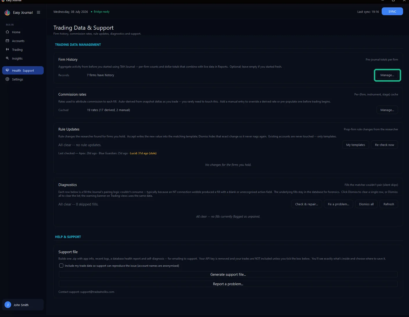This screenshot has width=409, height=317.
Task: Click the Accounts sidebar icon
Action: (7, 41)
